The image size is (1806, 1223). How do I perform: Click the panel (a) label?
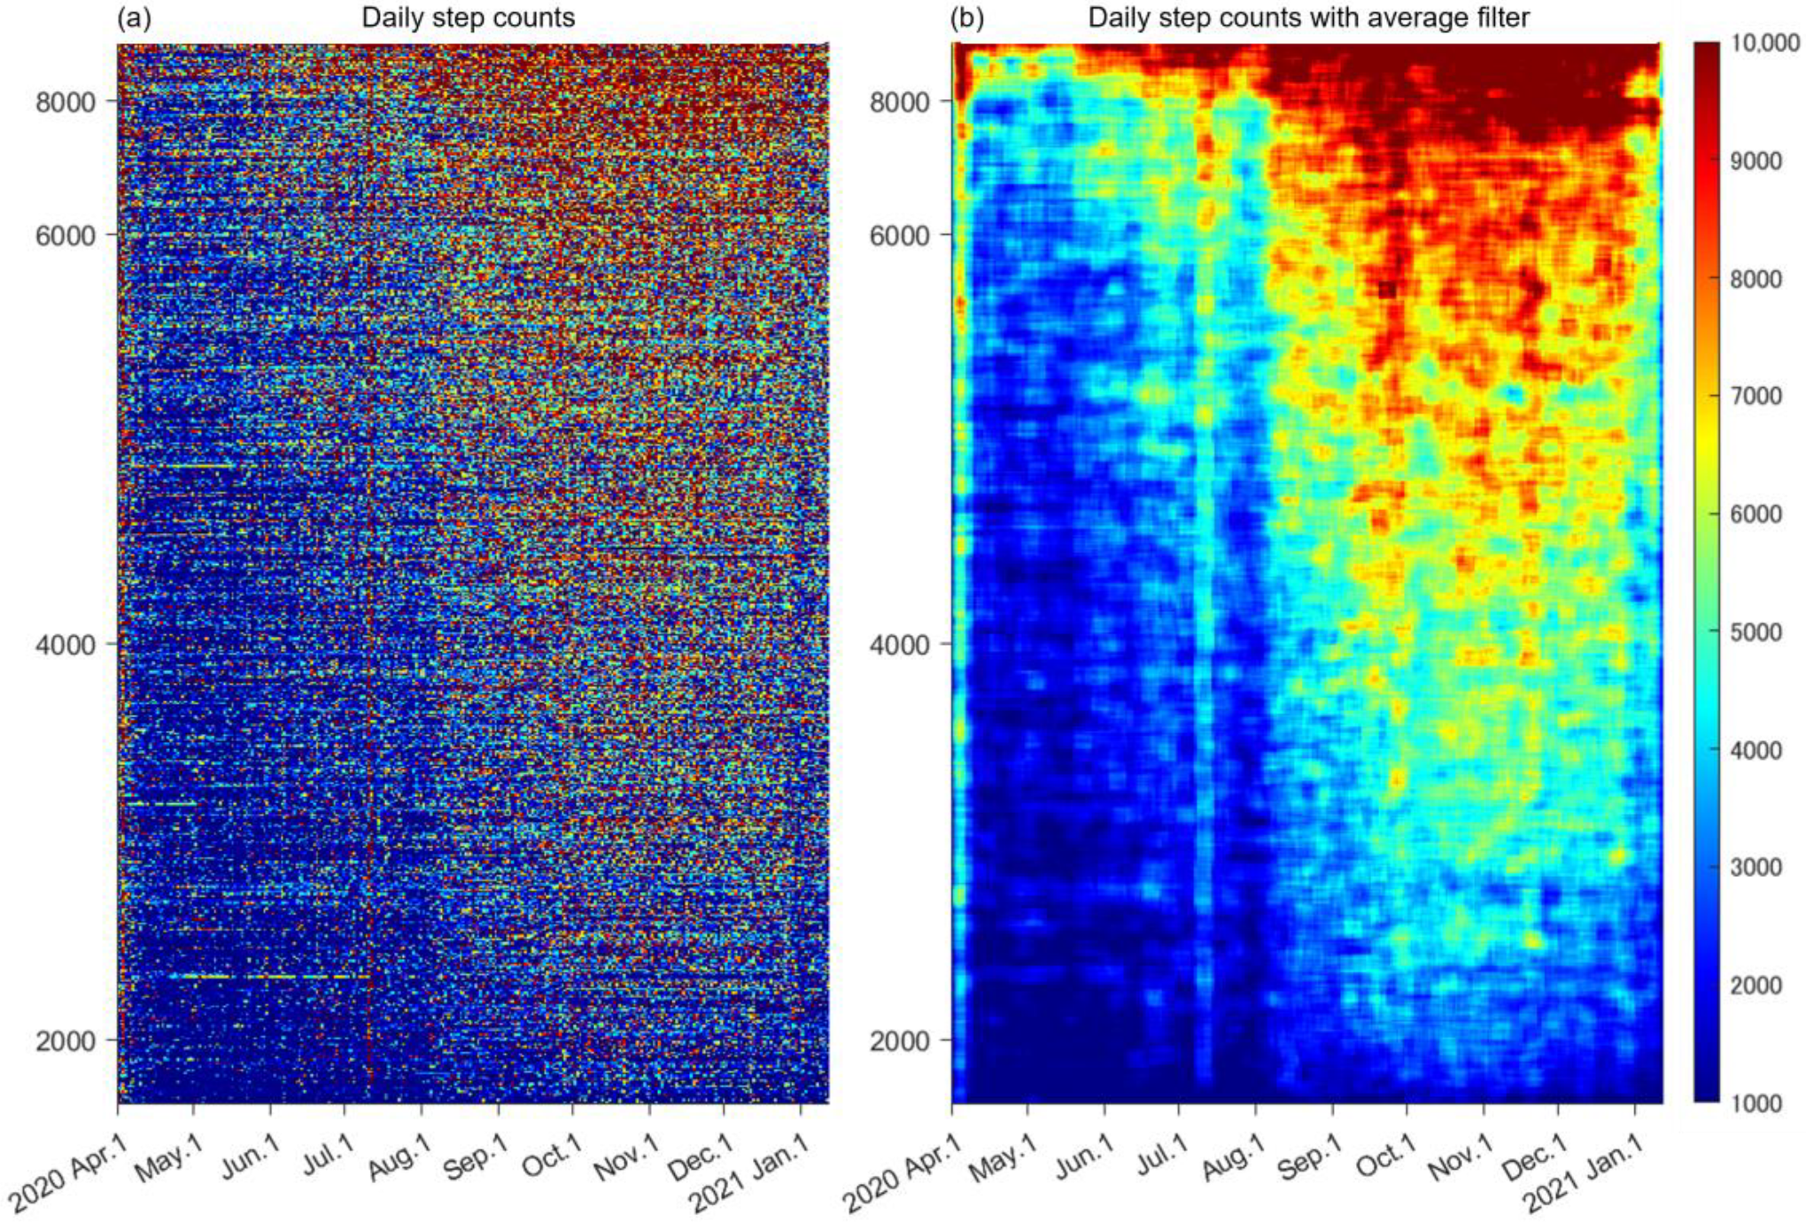pyautogui.click(x=135, y=18)
